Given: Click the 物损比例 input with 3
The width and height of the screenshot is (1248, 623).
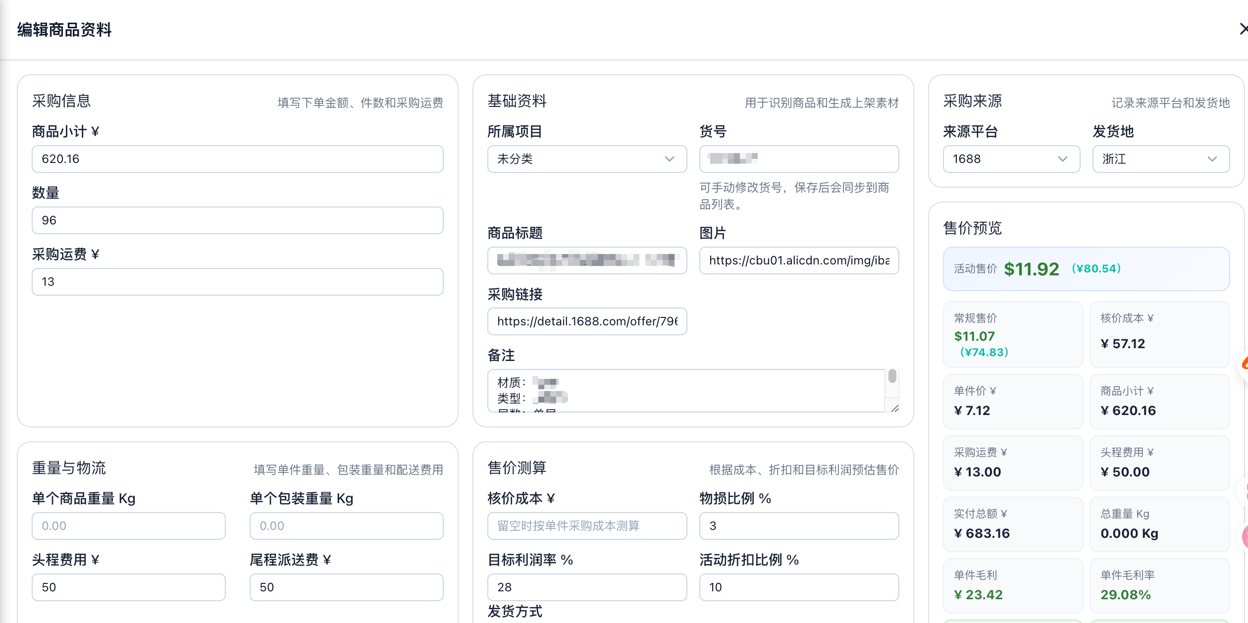Looking at the screenshot, I should pyautogui.click(x=799, y=526).
